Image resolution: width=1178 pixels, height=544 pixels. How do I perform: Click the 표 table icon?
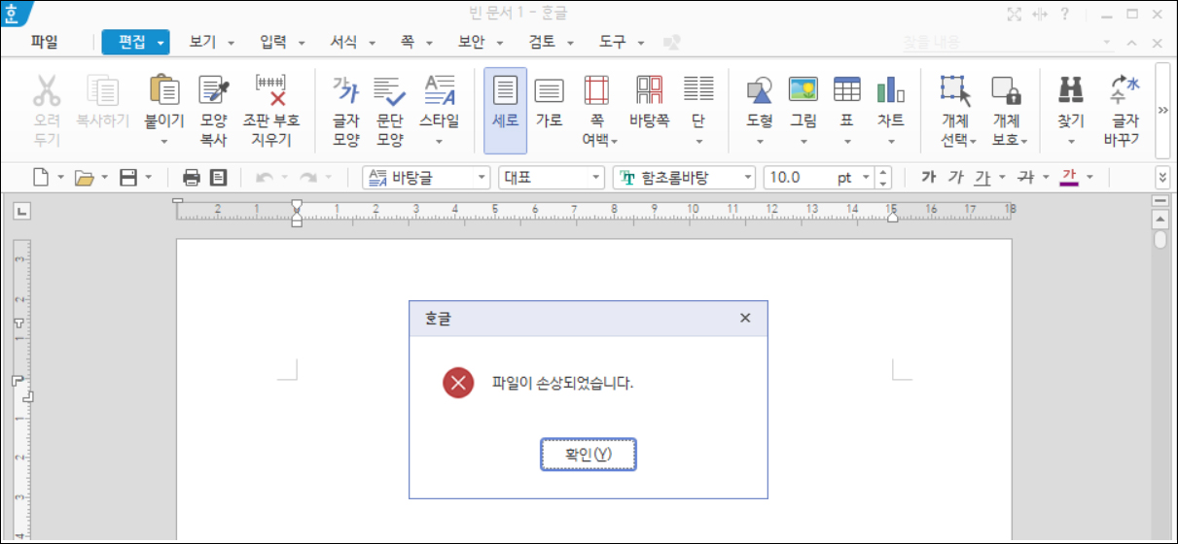pos(847,90)
